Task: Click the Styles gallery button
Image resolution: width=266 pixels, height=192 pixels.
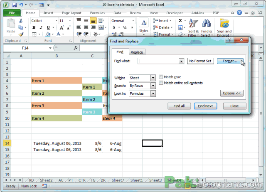Action: 144,27
